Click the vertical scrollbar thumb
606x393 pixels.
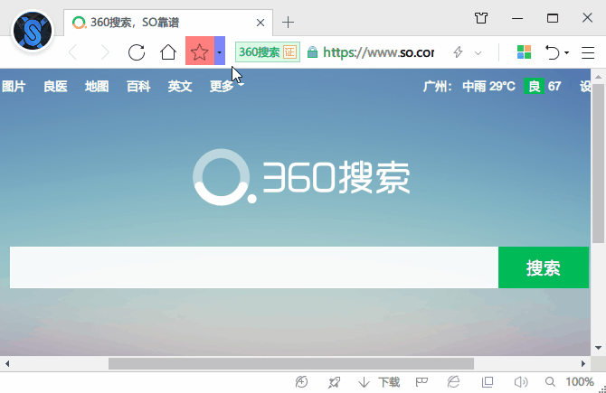point(598,164)
